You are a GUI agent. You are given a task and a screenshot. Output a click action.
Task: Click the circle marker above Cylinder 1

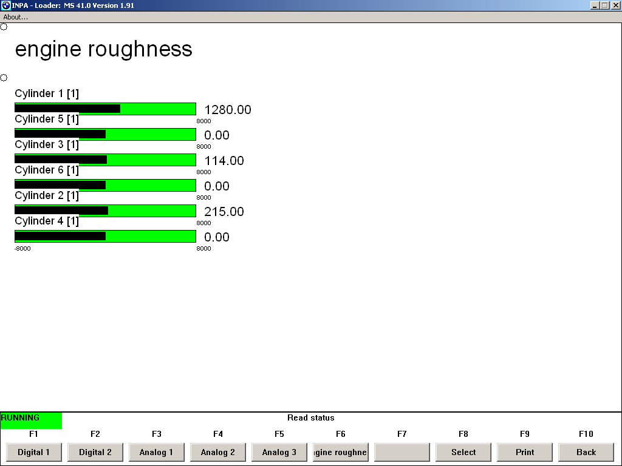[4, 78]
